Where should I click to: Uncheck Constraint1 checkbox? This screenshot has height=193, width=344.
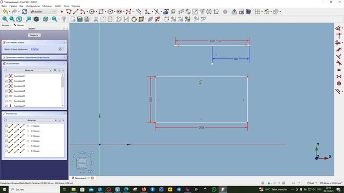pos(6,76)
